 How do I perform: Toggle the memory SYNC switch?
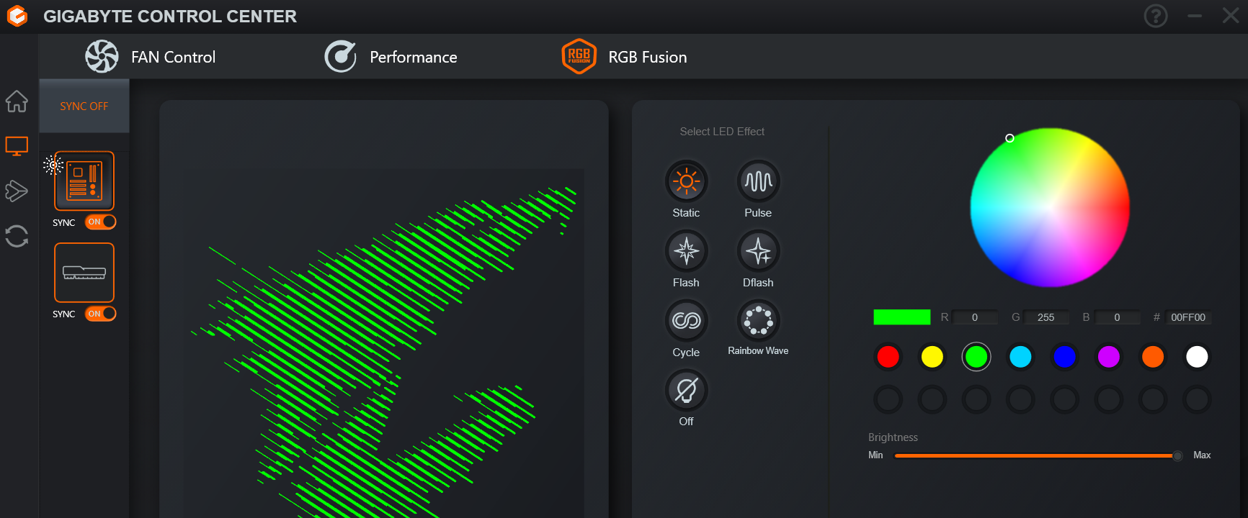tap(101, 314)
